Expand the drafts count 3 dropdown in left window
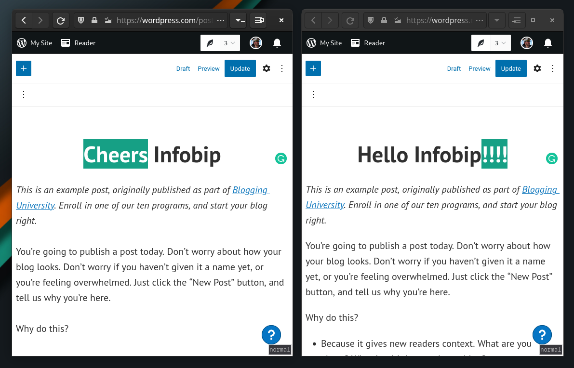 tap(230, 43)
